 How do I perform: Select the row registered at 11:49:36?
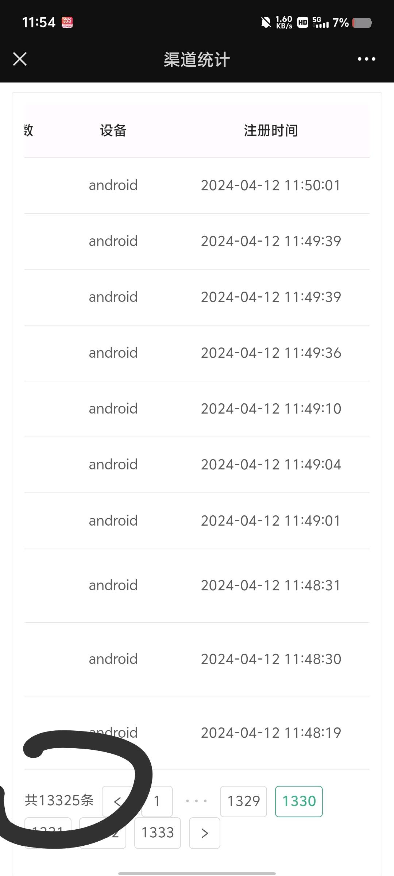click(197, 353)
